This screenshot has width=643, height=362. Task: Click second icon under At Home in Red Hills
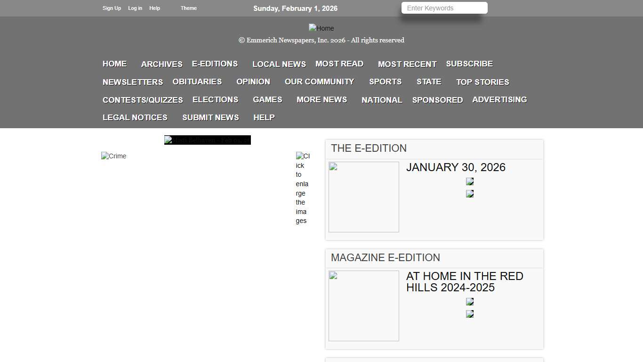469,314
